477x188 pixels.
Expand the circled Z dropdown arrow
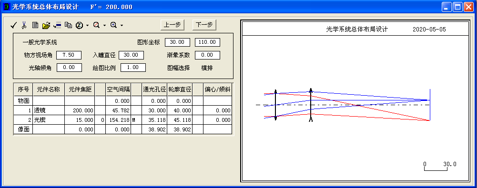click(87, 26)
